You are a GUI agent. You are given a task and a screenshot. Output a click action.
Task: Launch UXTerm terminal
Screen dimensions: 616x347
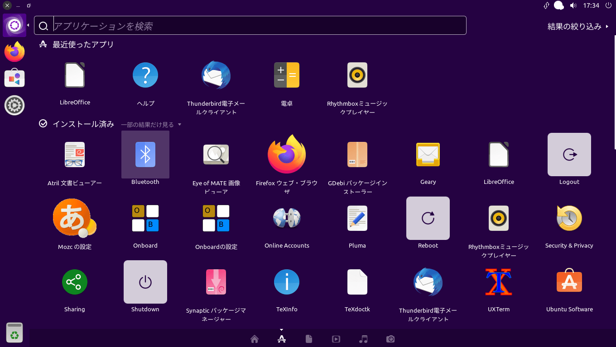498,282
